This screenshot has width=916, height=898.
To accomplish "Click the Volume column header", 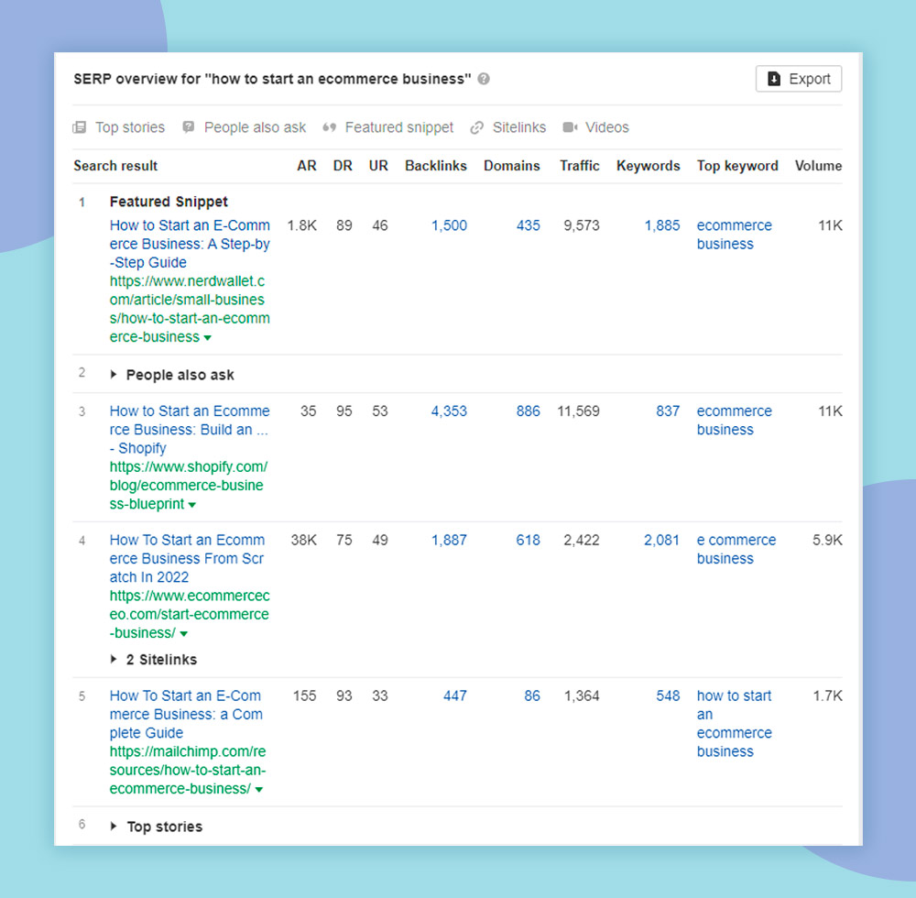I will pyautogui.click(x=818, y=166).
